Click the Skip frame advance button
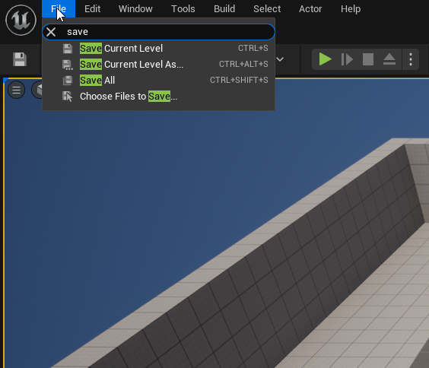The image size is (429, 368). pos(347,59)
